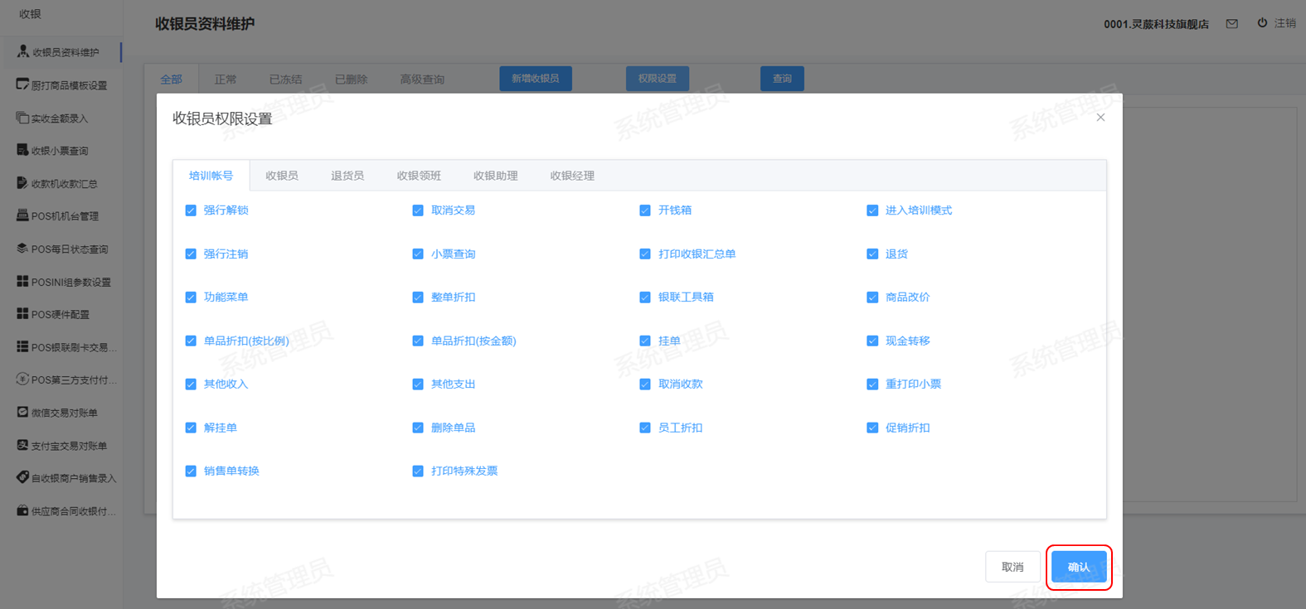The width and height of the screenshot is (1306, 609).
Task: Click the 收银员资料维护 sidebar icon
Action: click(22, 51)
